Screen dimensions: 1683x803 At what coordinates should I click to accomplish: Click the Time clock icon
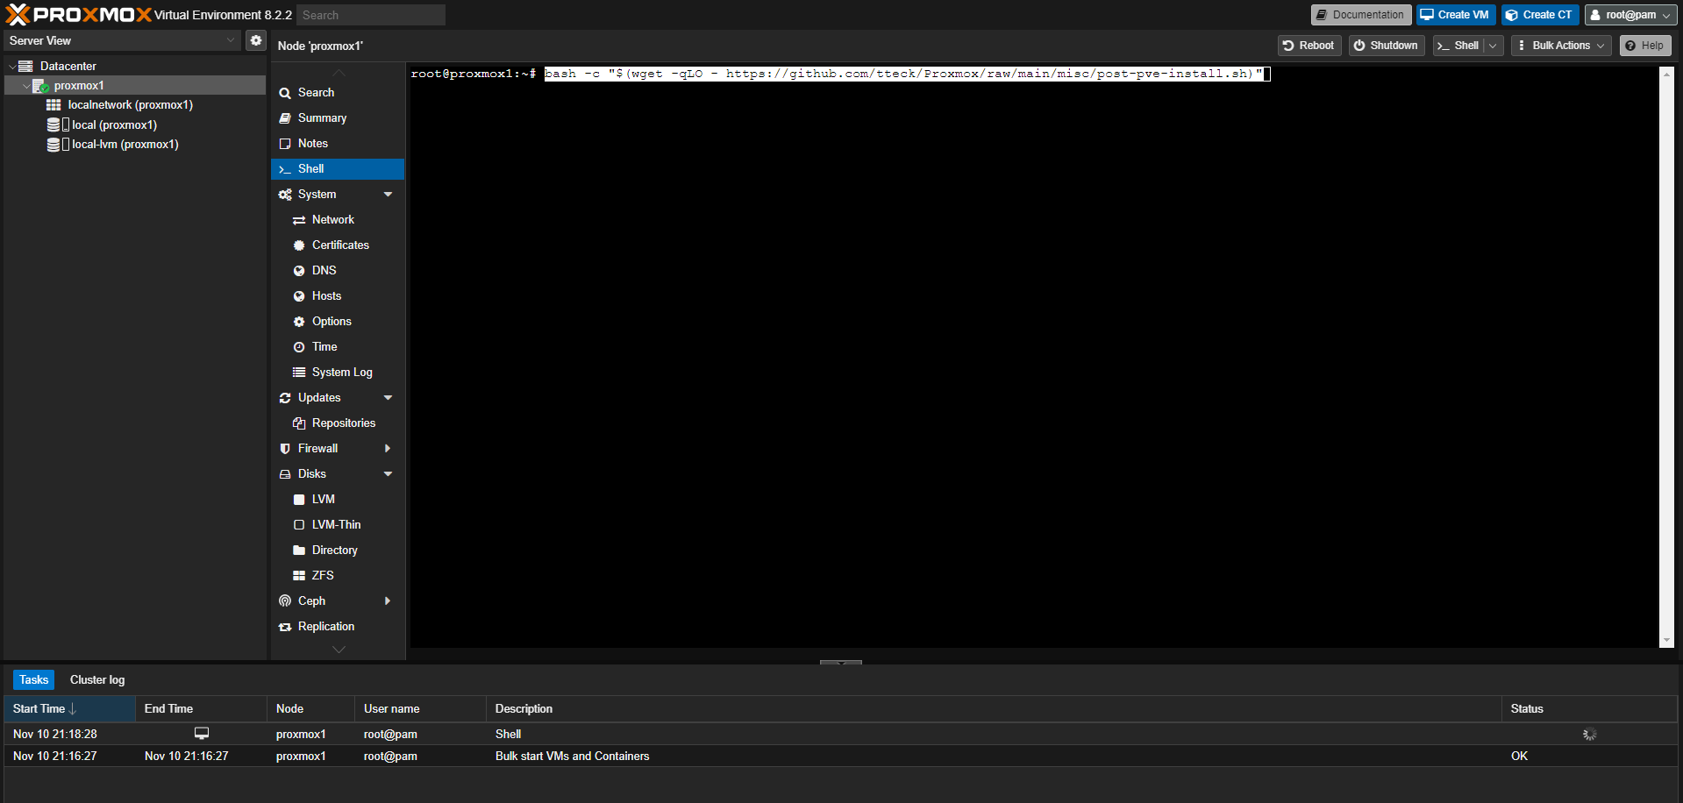point(299,347)
